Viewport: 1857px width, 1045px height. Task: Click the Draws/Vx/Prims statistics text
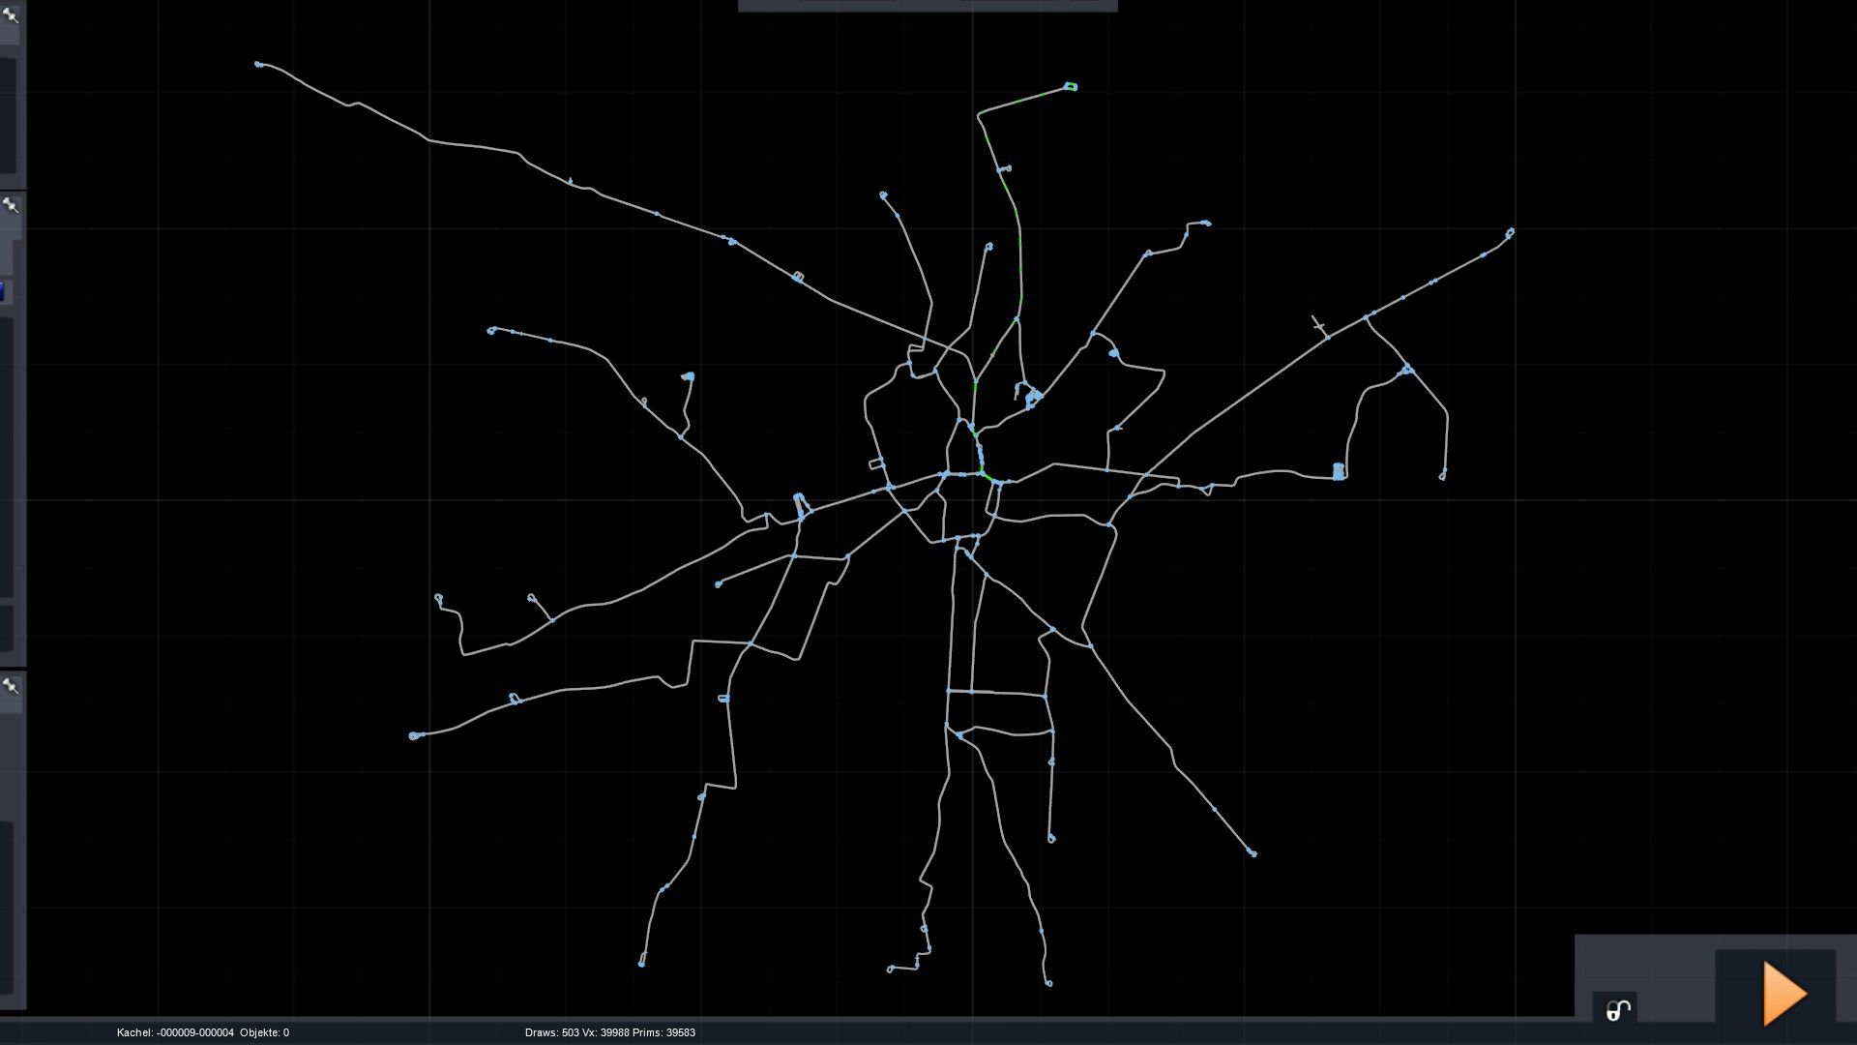pos(609,1032)
